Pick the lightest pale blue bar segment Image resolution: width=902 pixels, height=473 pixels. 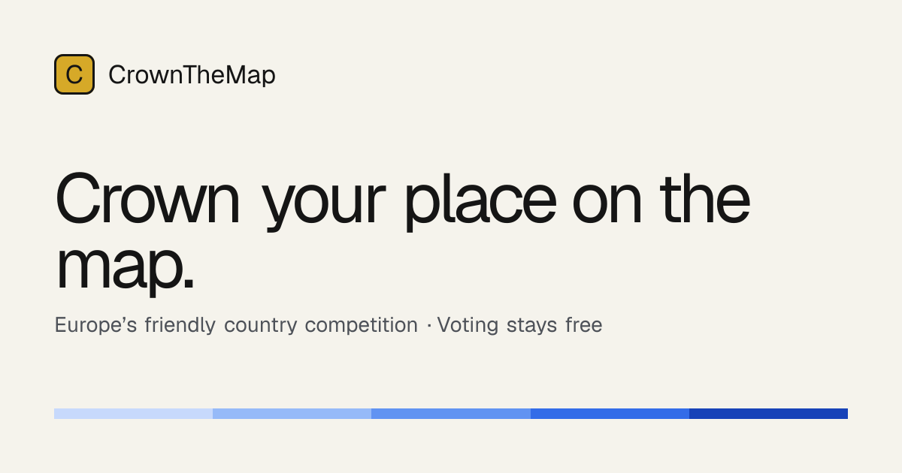click(x=133, y=414)
